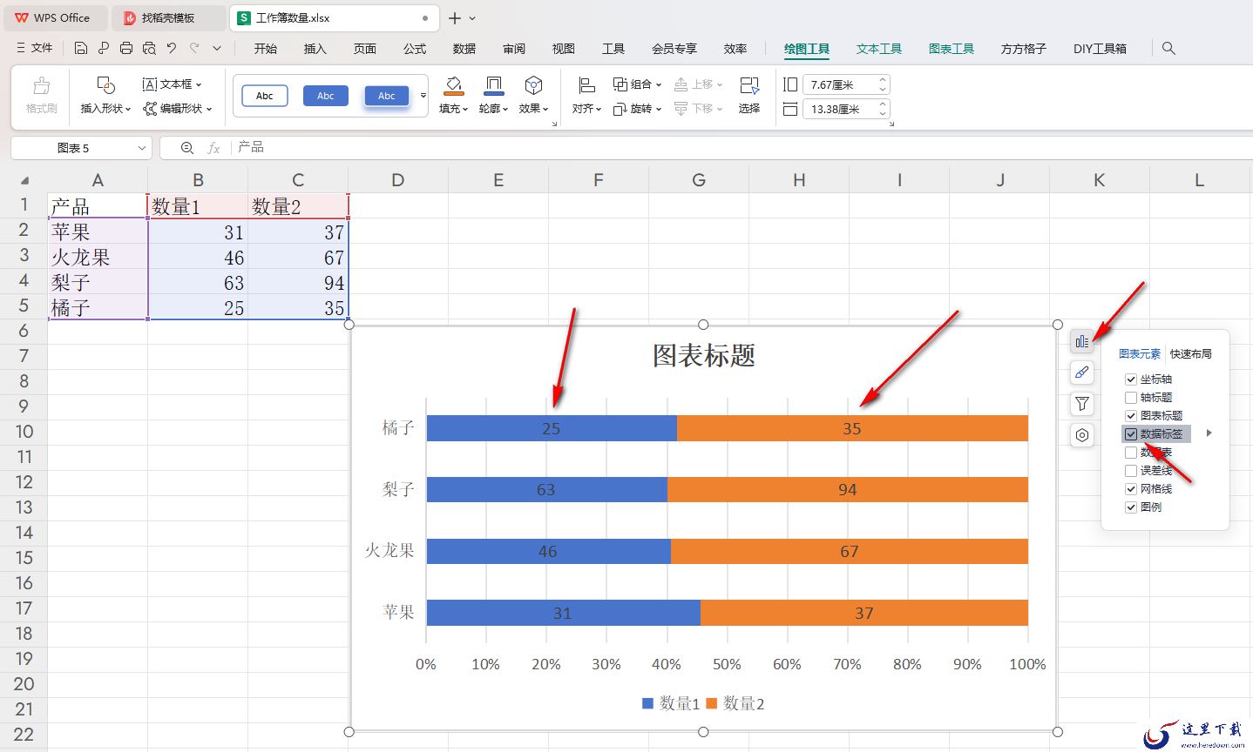Open the 轮廓 outline dropdown

click(493, 96)
